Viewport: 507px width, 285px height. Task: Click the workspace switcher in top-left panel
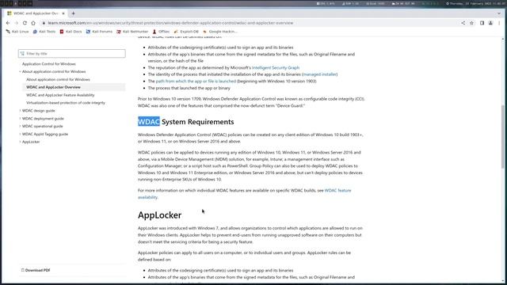pos(17,3)
